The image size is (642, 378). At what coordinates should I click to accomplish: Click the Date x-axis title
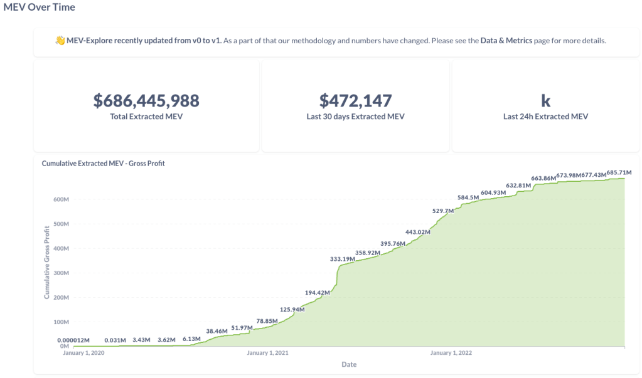349,364
